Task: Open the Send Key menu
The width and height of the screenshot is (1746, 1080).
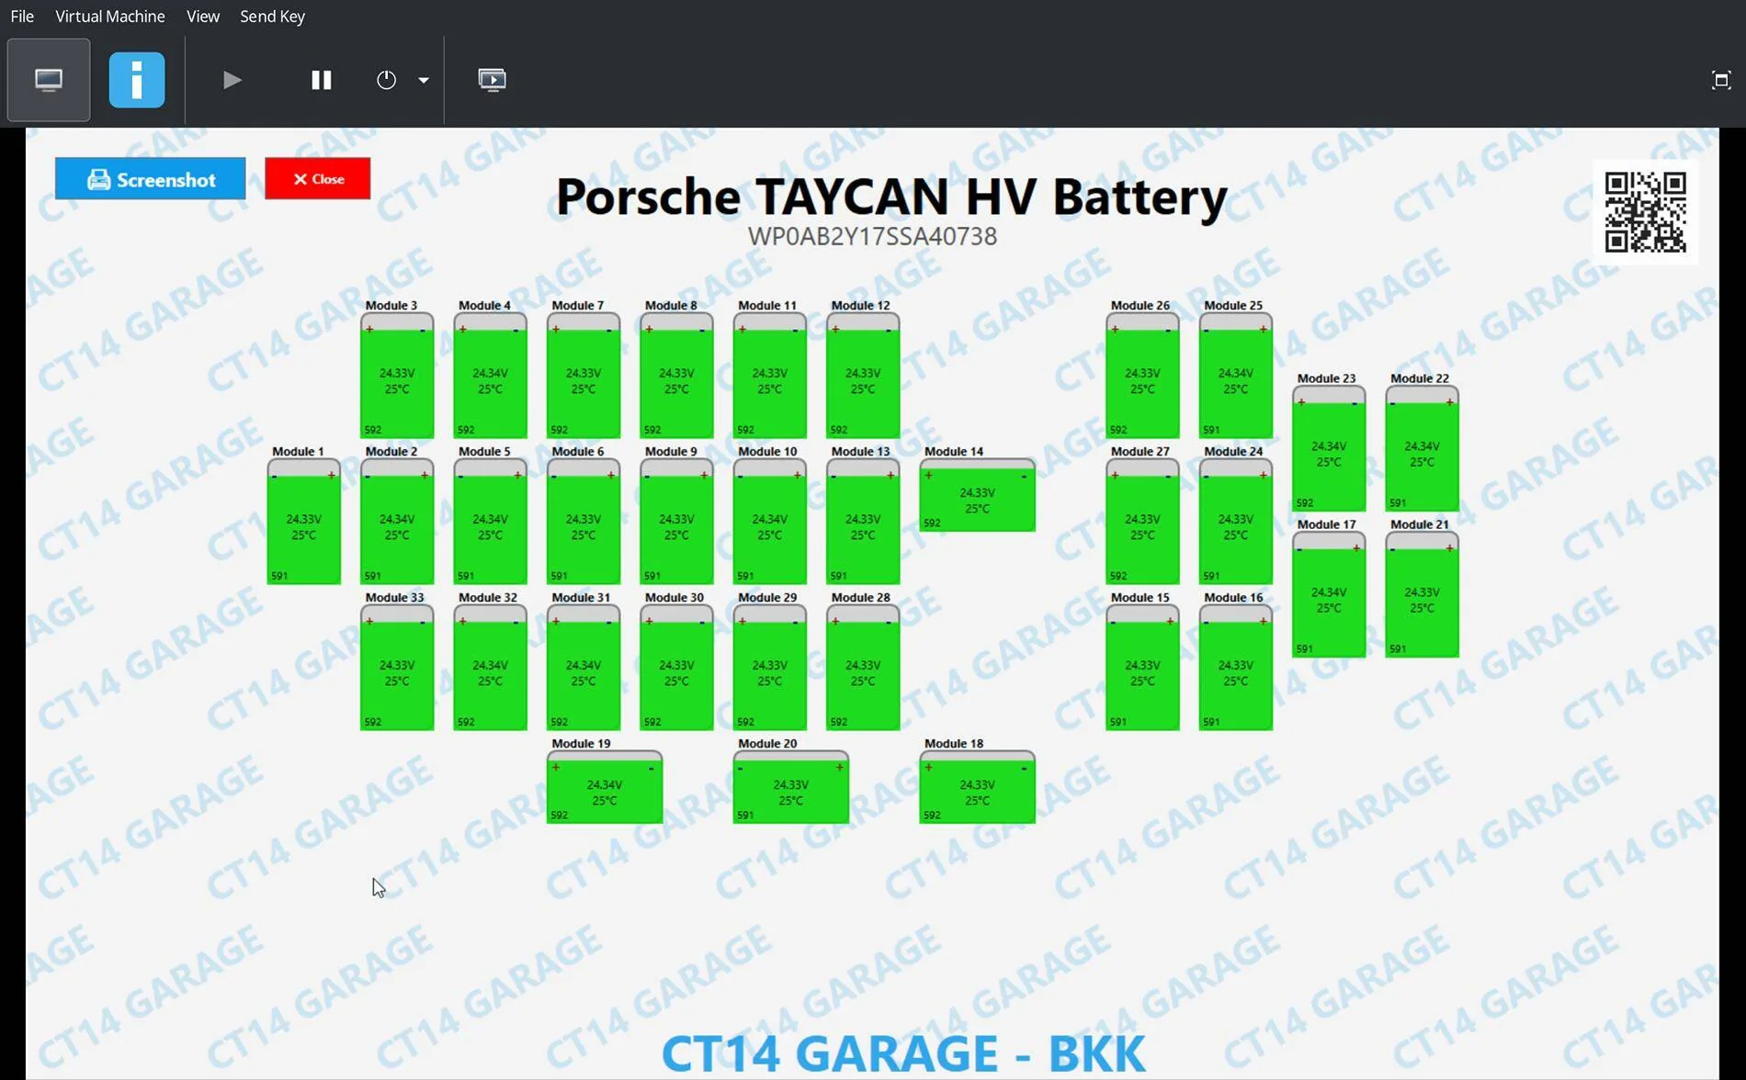Action: click(272, 17)
